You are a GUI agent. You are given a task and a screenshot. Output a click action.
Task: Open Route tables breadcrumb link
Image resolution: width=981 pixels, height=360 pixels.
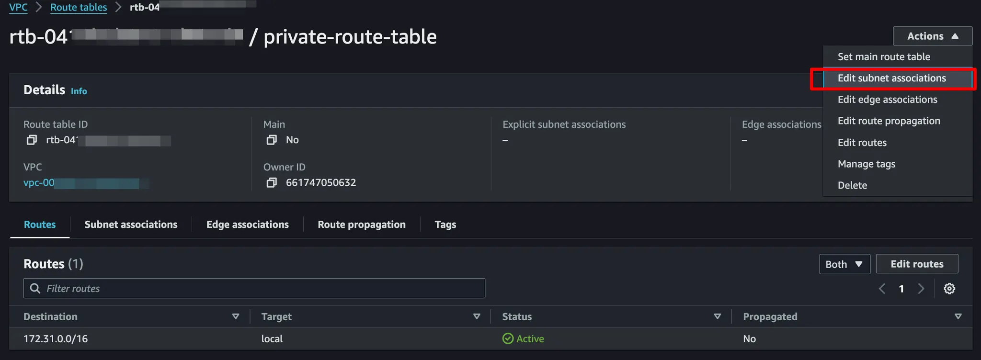click(79, 7)
